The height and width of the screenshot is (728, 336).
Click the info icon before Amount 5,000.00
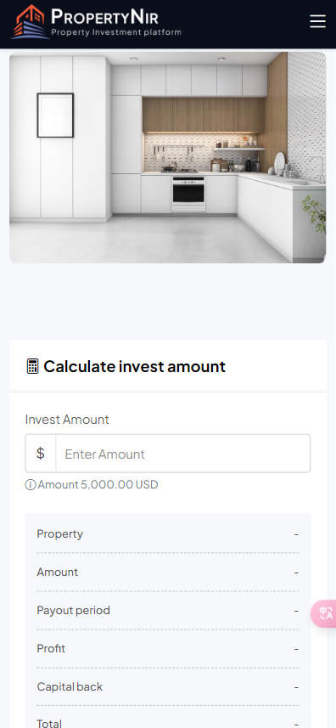point(31,485)
